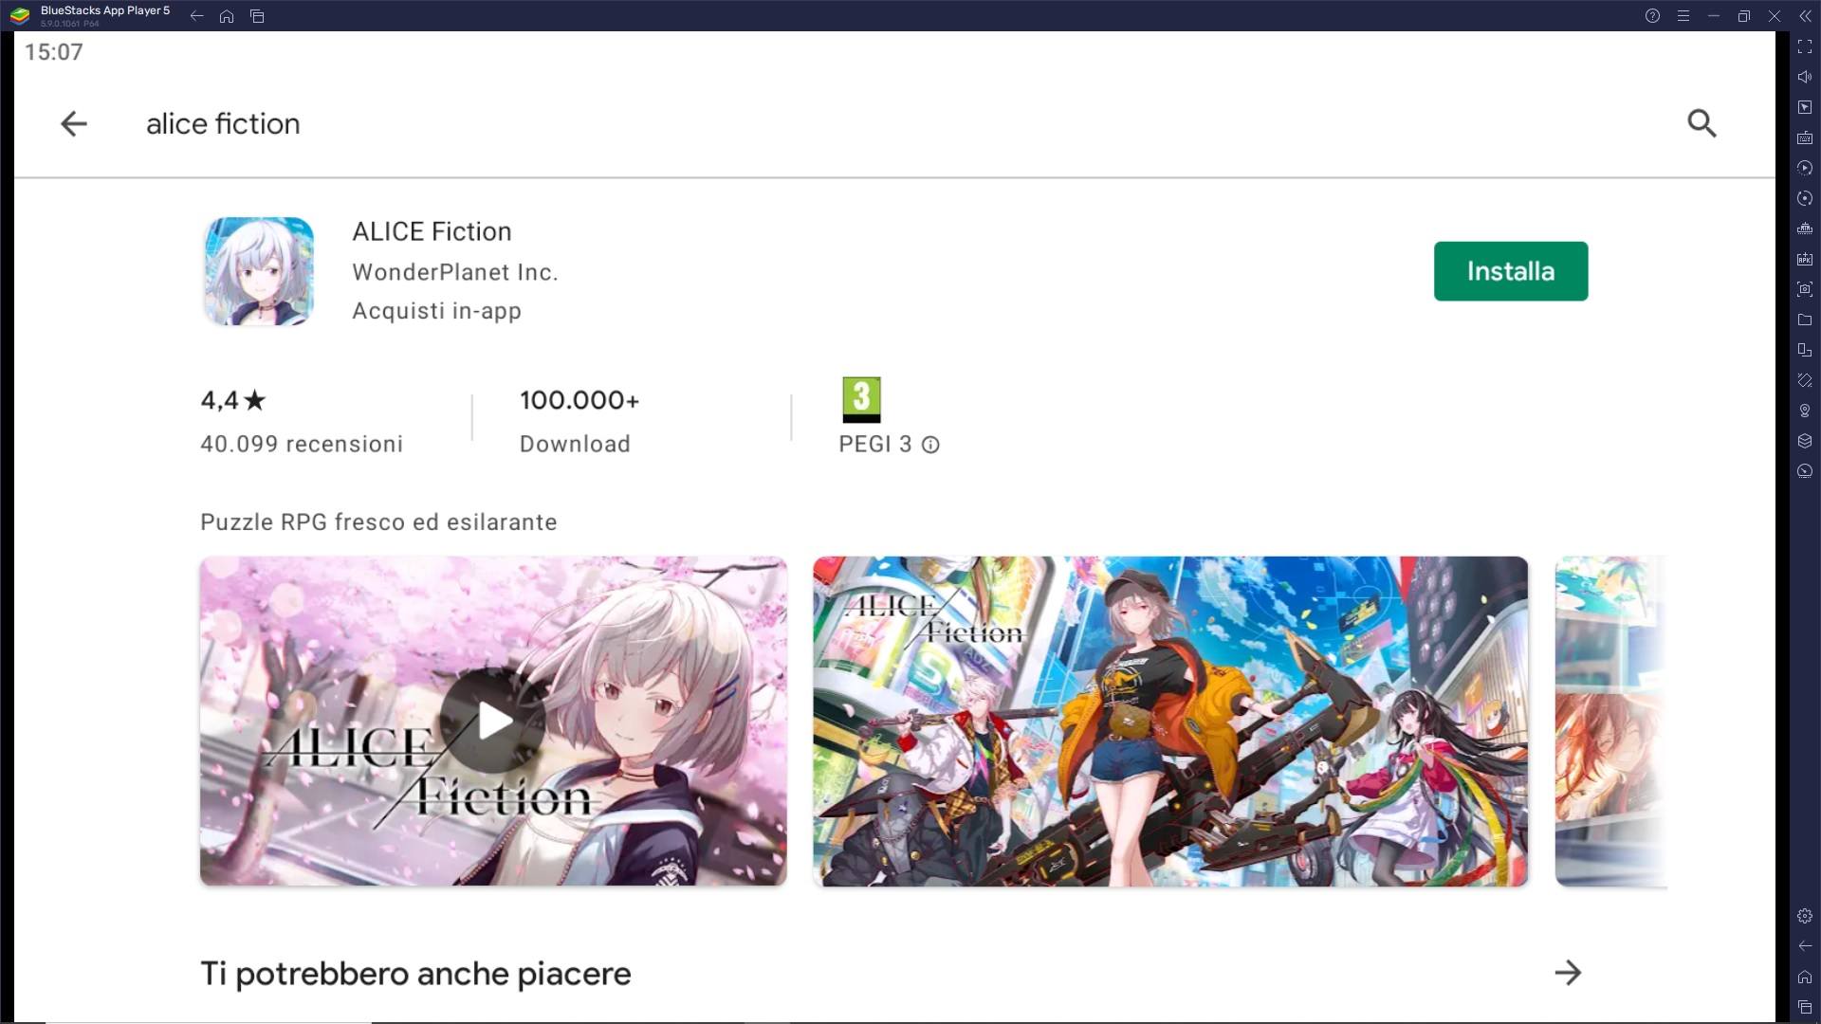Collapse the BlueStacks side toolbar
This screenshot has height=1024, width=1821.
[x=1804, y=16]
